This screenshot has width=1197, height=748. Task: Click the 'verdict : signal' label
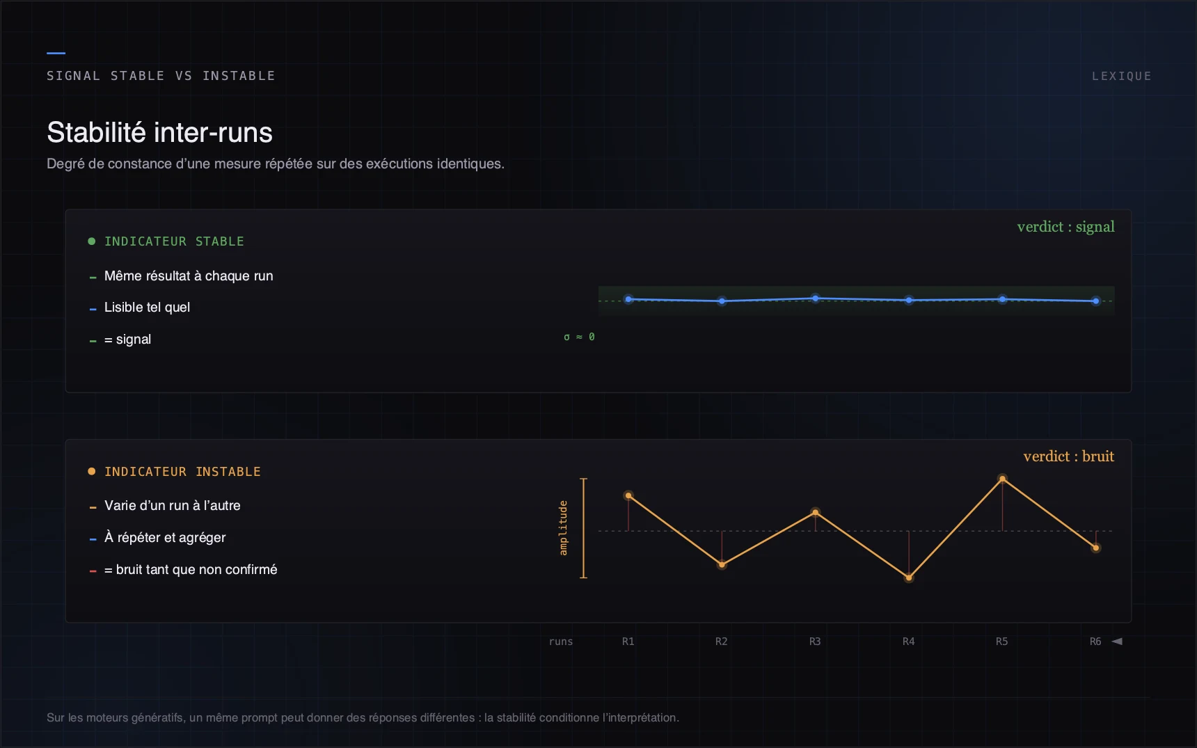tap(1065, 227)
